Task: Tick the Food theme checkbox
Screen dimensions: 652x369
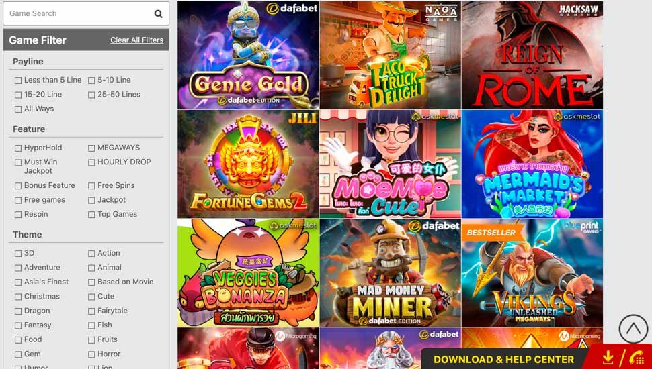Action: point(18,340)
